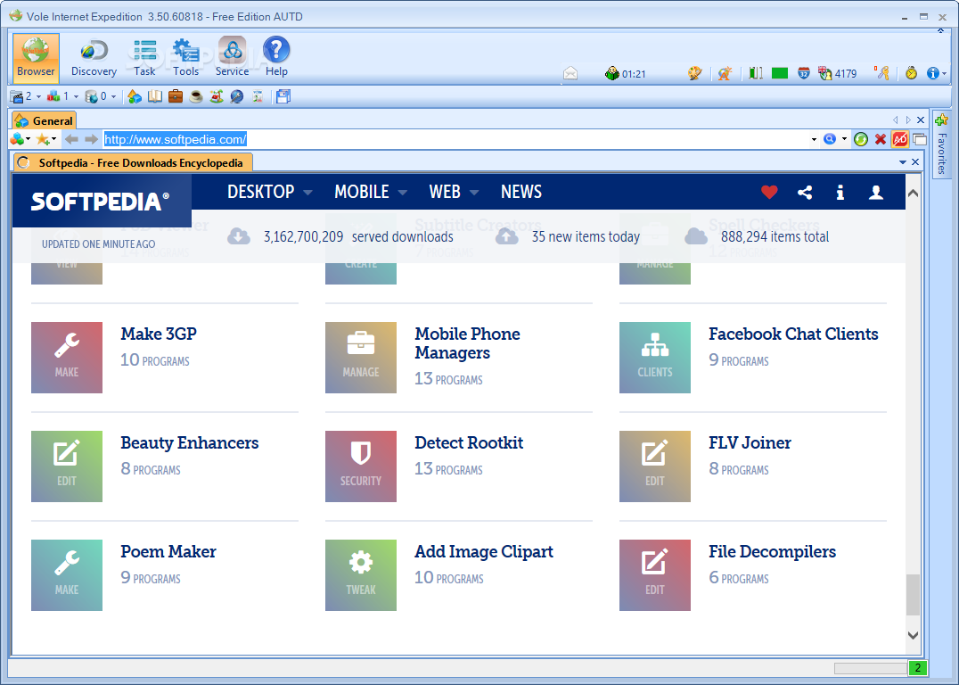Open the search engine dropdown arrow
The height and width of the screenshot is (685, 959).
point(844,139)
